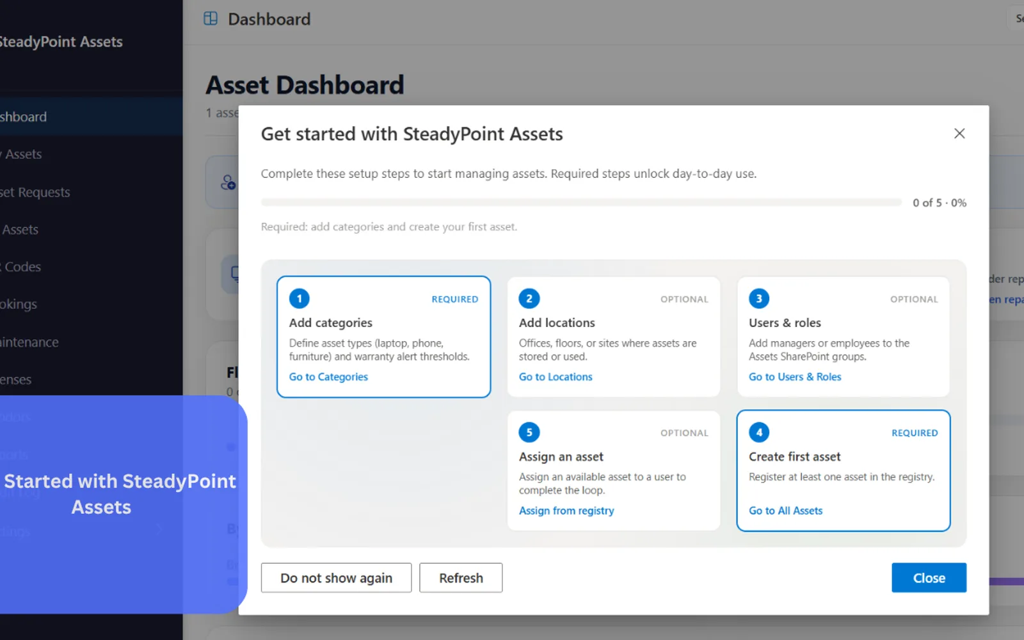Viewport: 1024px width, 640px height.
Task: Open Maintenance in the sidebar
Action: [29, 342]
